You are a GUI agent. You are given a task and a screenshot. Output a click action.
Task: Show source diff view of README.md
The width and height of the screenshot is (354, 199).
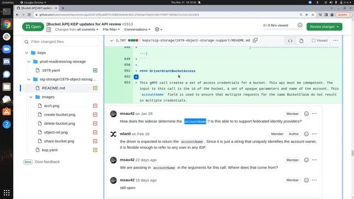point(290,40)
